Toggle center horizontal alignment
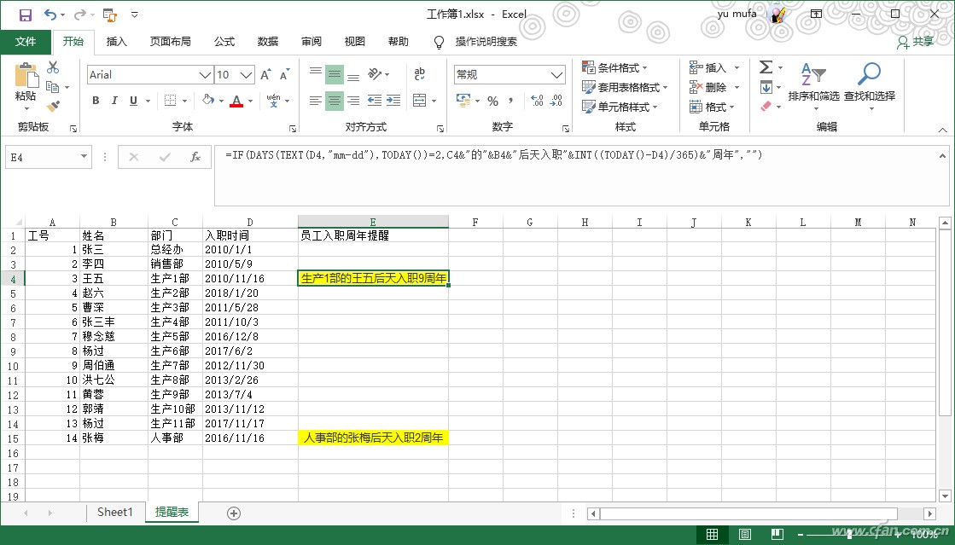The image size is (955, 545). (x=335, y=101)
